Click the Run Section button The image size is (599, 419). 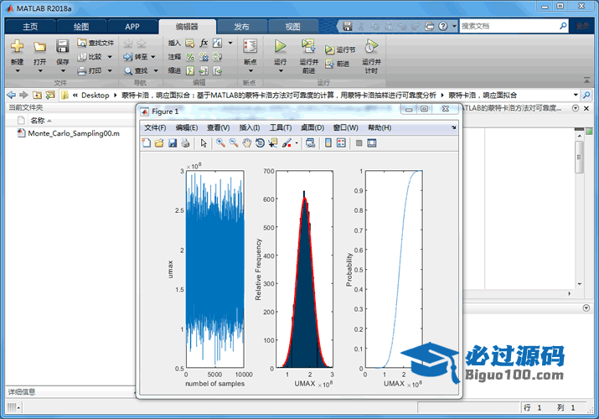tap(340, 49)
